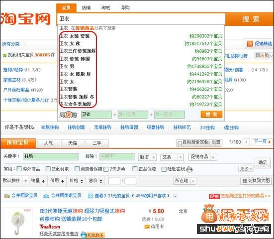
Task: Check the 消费者保障 option
Action: click(77, 169)
